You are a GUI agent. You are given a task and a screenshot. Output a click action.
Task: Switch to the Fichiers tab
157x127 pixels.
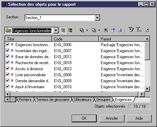[x=25, y=100]
